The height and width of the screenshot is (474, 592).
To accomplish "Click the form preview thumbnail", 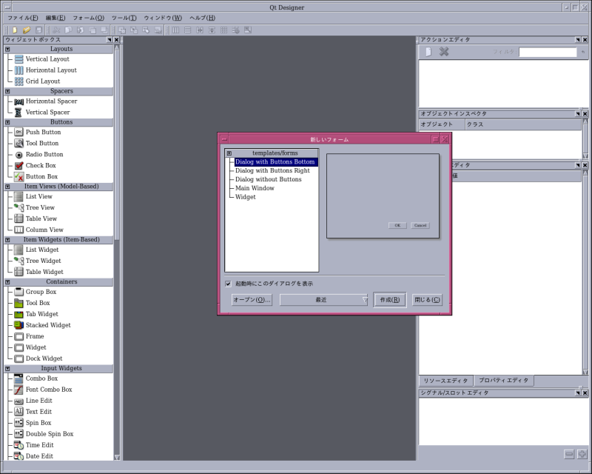I will (x=383, y=196).
